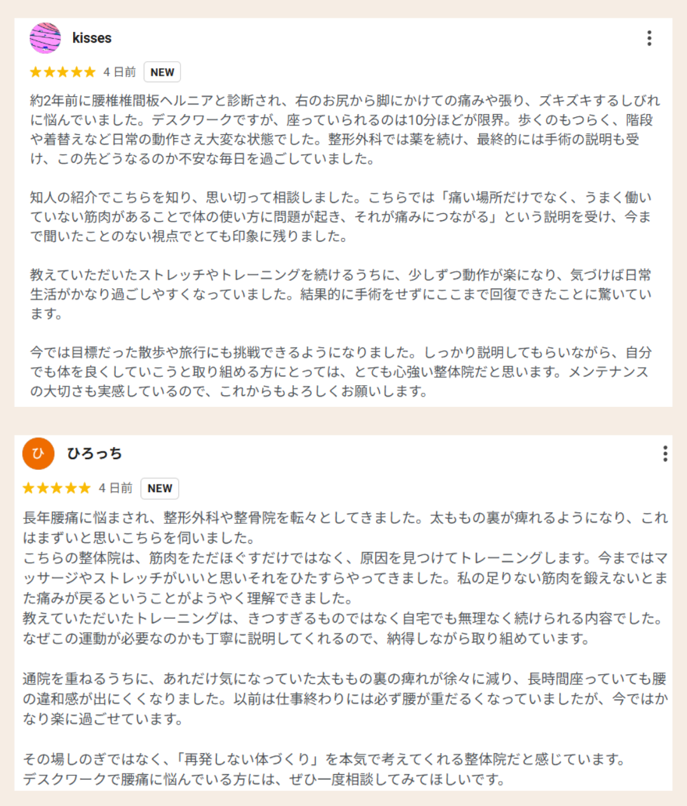Click the paragraph starting 約2年前に腰椎椎間板ヘルニア
Screen dimensions: 687x806
(x=343, y=129)
